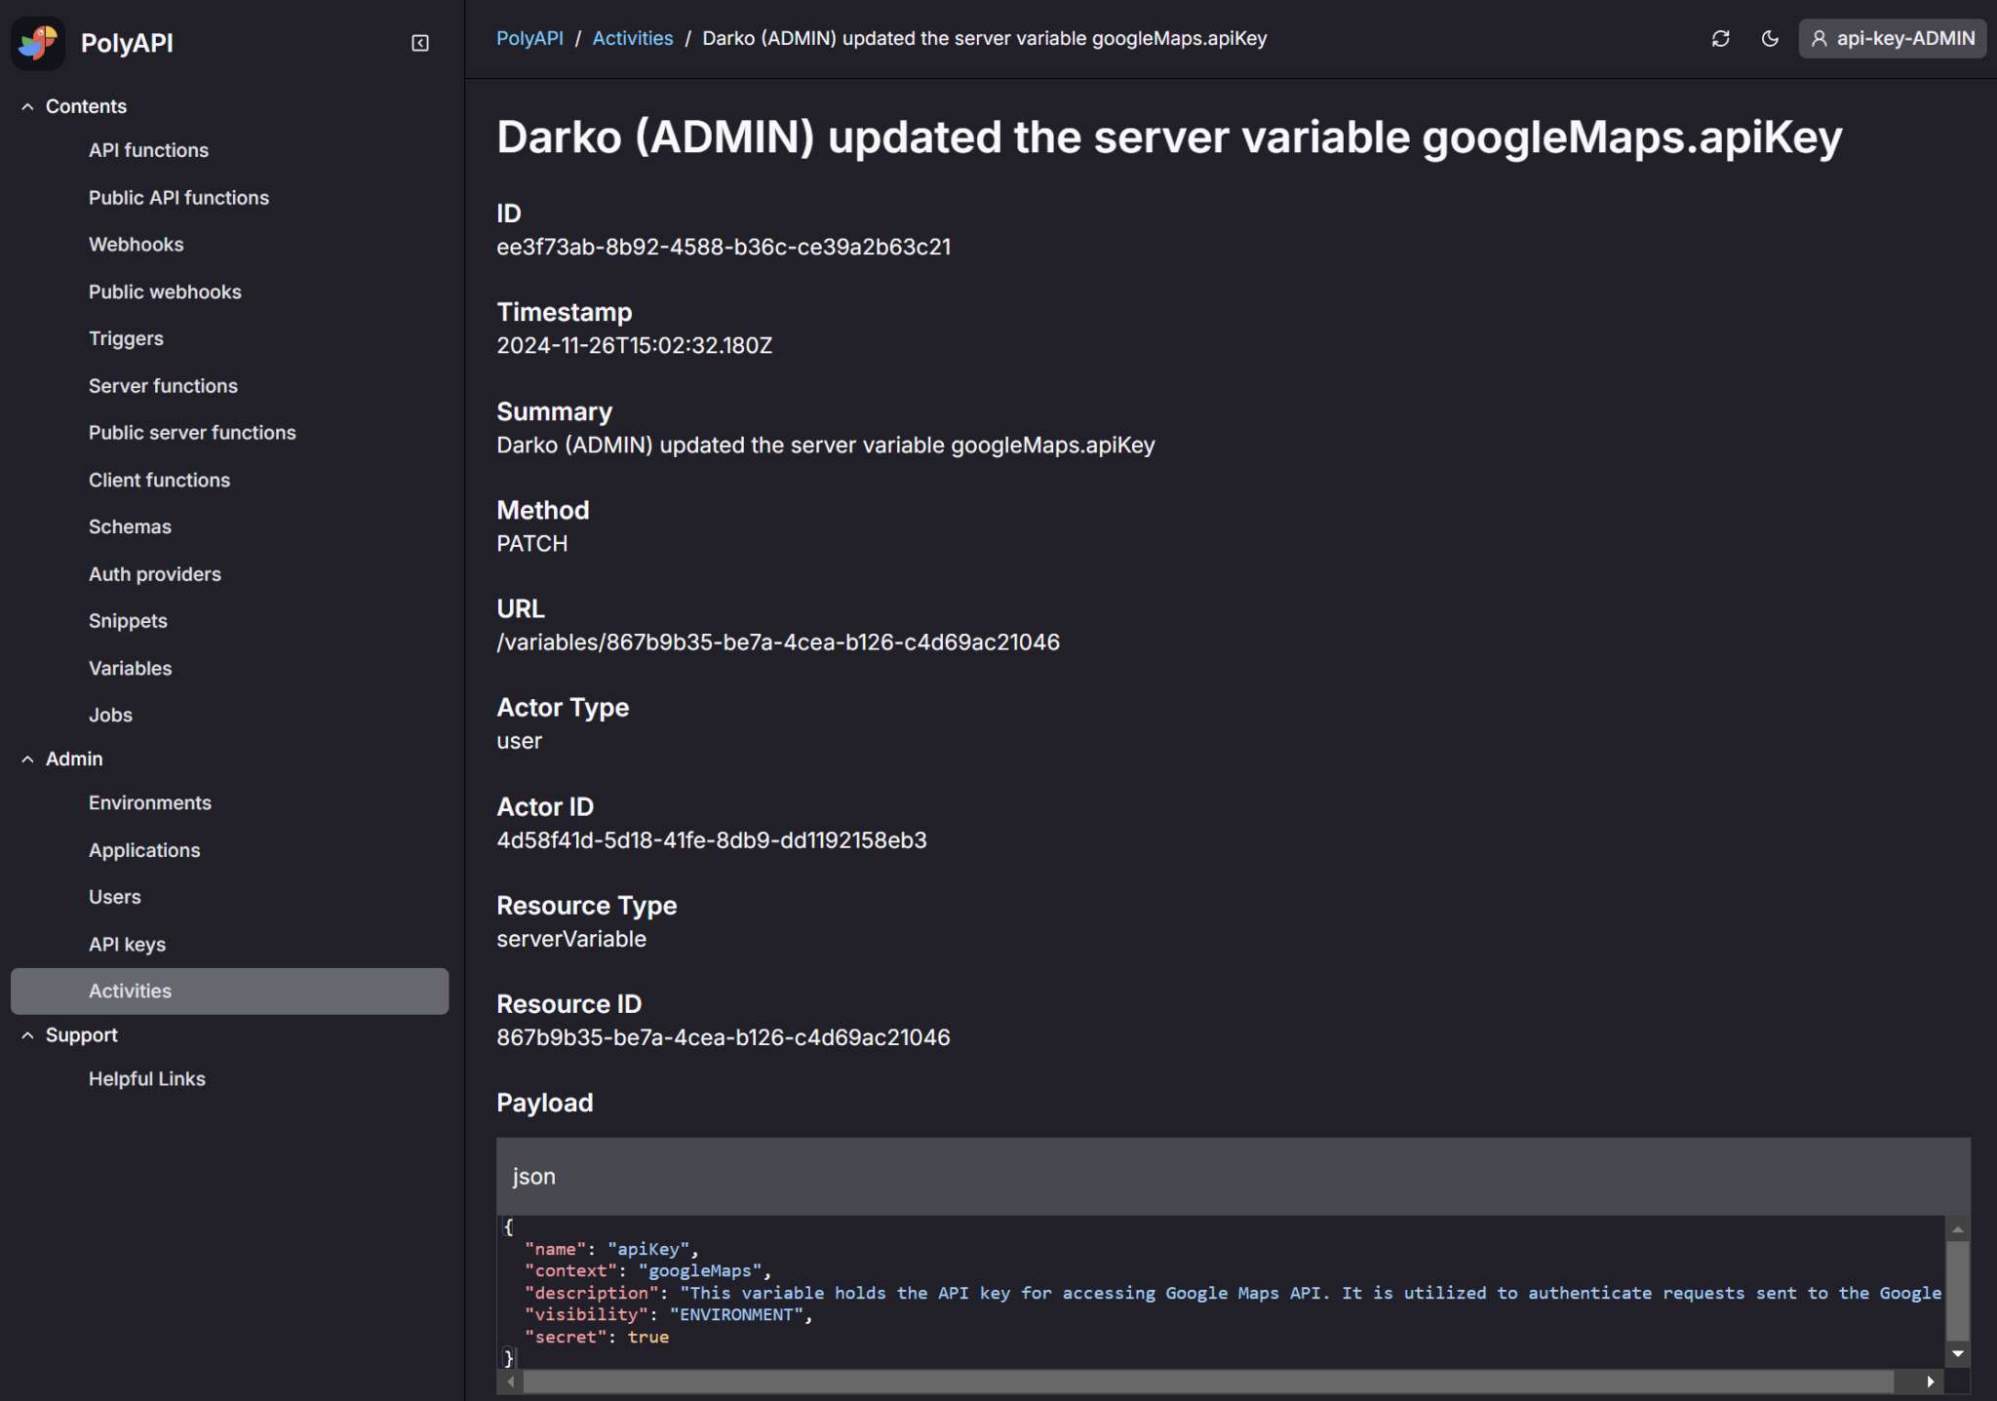
Task: Click payload vertical scrollbar down arrow
Action: 1957,1353
